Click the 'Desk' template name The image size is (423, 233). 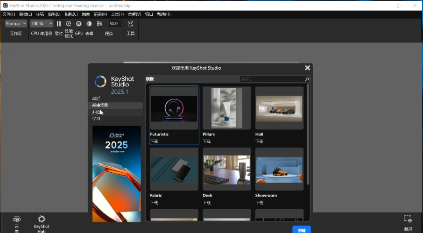pyautogui.click(x=208, y=195)
